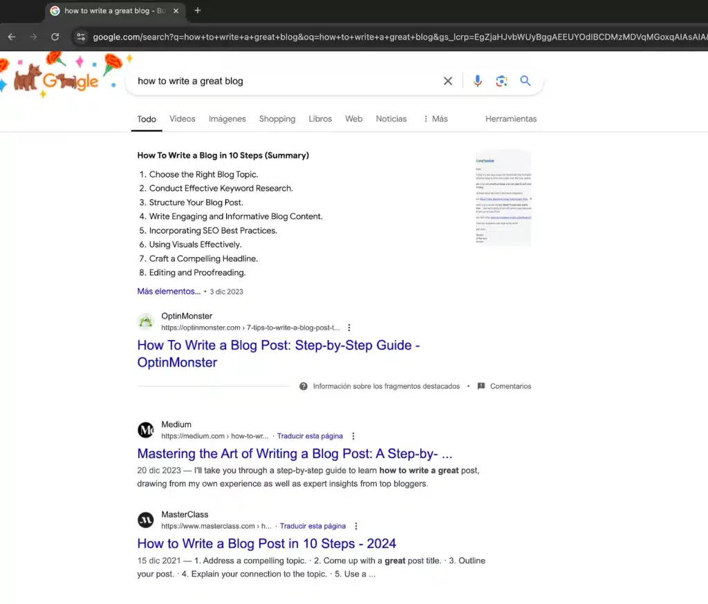This screenshot has height=604, width=708.
Task: Click 'How To Write a Blog in 10 Steps (Summary)' heading
Action: click(223, 155)
